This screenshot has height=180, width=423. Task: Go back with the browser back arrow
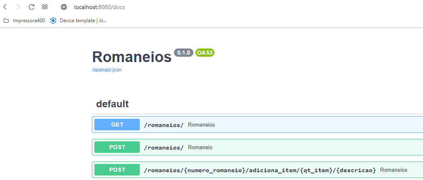(5, 7)
